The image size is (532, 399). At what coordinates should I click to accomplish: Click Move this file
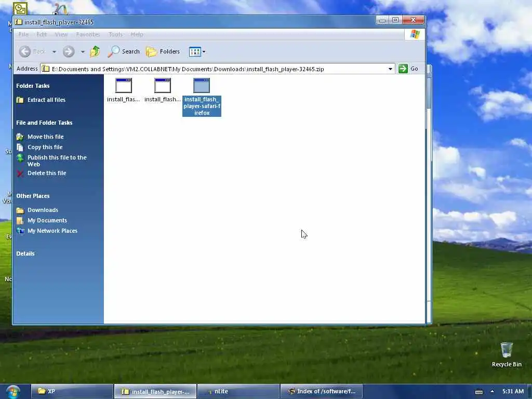(46, 137)
